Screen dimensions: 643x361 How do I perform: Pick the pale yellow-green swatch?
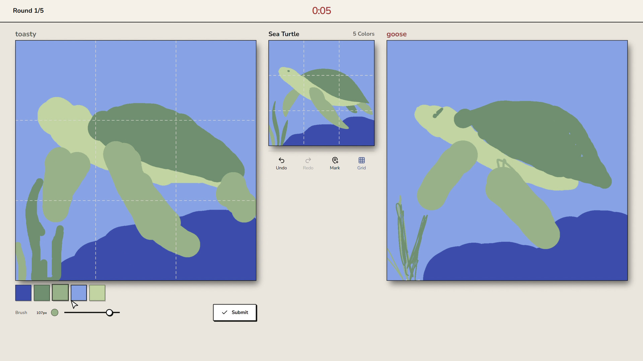(x=97, y=293)
